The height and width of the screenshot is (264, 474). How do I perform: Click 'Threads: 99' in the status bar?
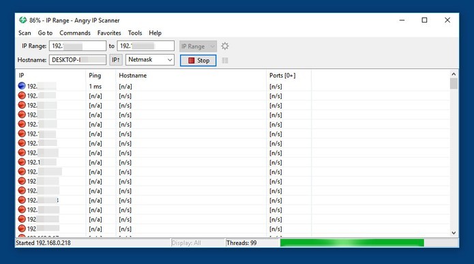[241, 243]
